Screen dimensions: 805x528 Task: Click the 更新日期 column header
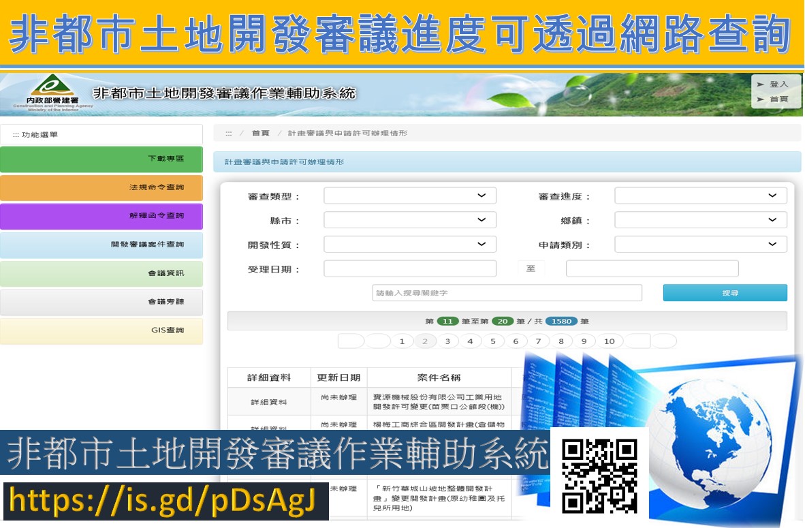tap(339, 377)
